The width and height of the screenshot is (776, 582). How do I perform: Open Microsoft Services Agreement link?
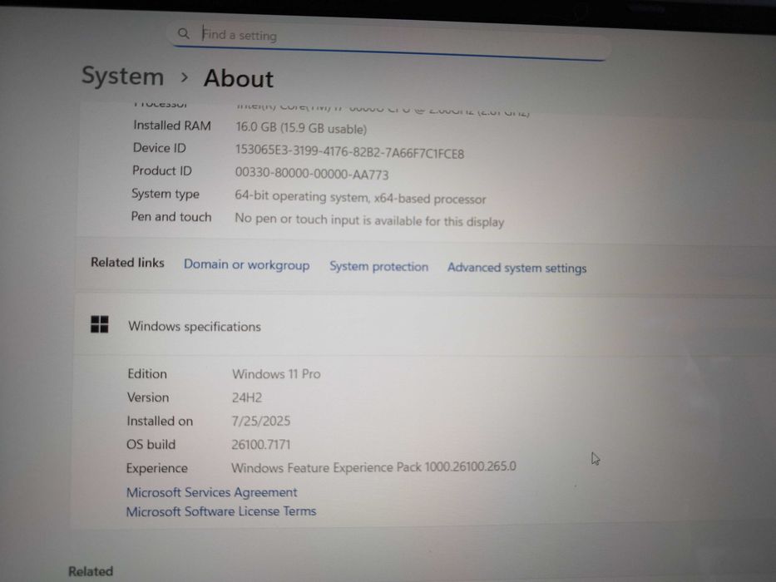[212, 492]
